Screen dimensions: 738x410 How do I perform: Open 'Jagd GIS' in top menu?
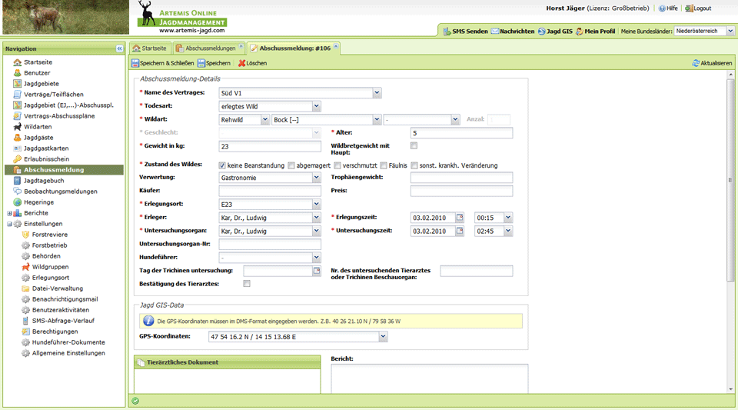[555, 31]
